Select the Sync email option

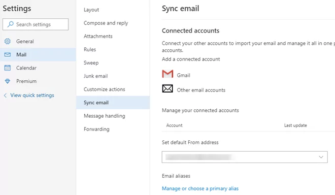click(113, 102)
